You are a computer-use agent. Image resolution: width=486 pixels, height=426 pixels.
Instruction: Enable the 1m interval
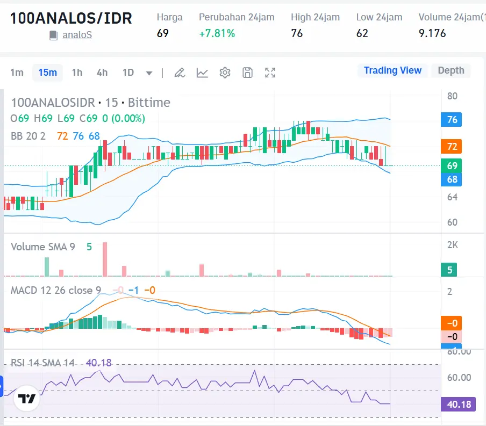coord(17,72)
